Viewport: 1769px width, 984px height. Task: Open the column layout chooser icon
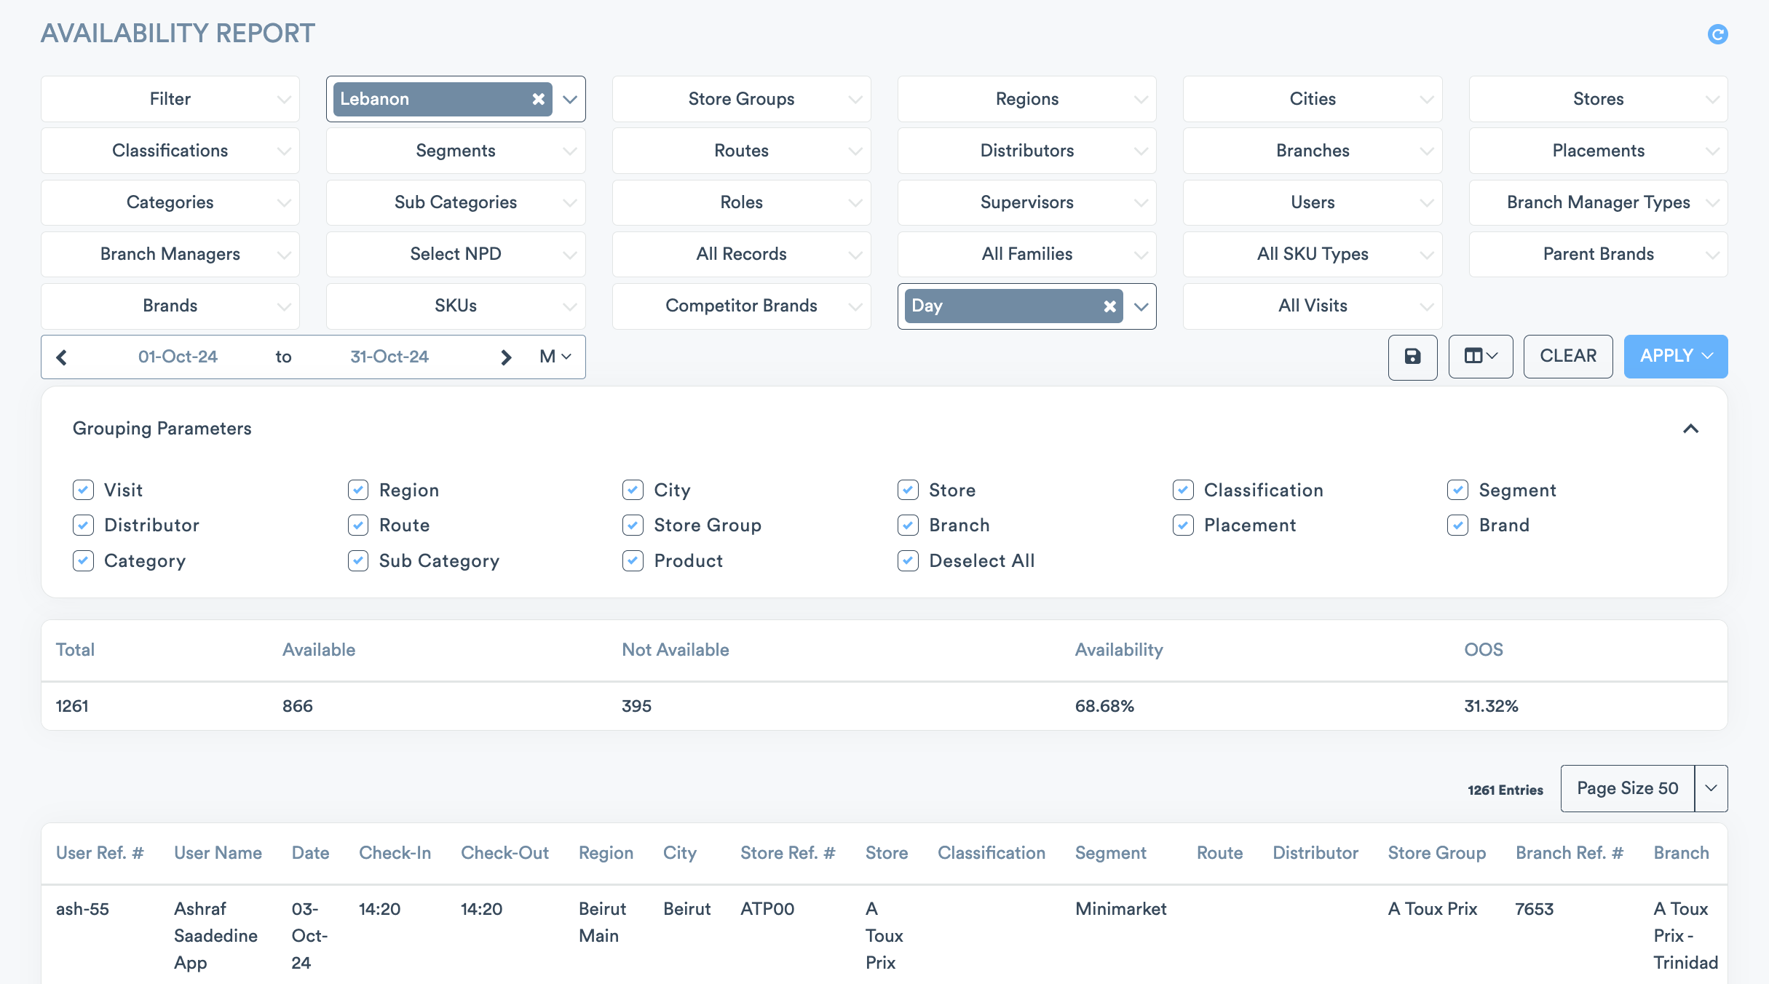click(x=1480, y=357)
